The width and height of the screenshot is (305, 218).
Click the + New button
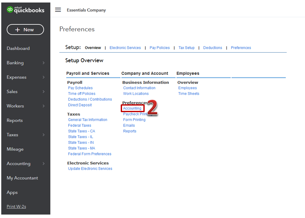(x=25, y=30)
